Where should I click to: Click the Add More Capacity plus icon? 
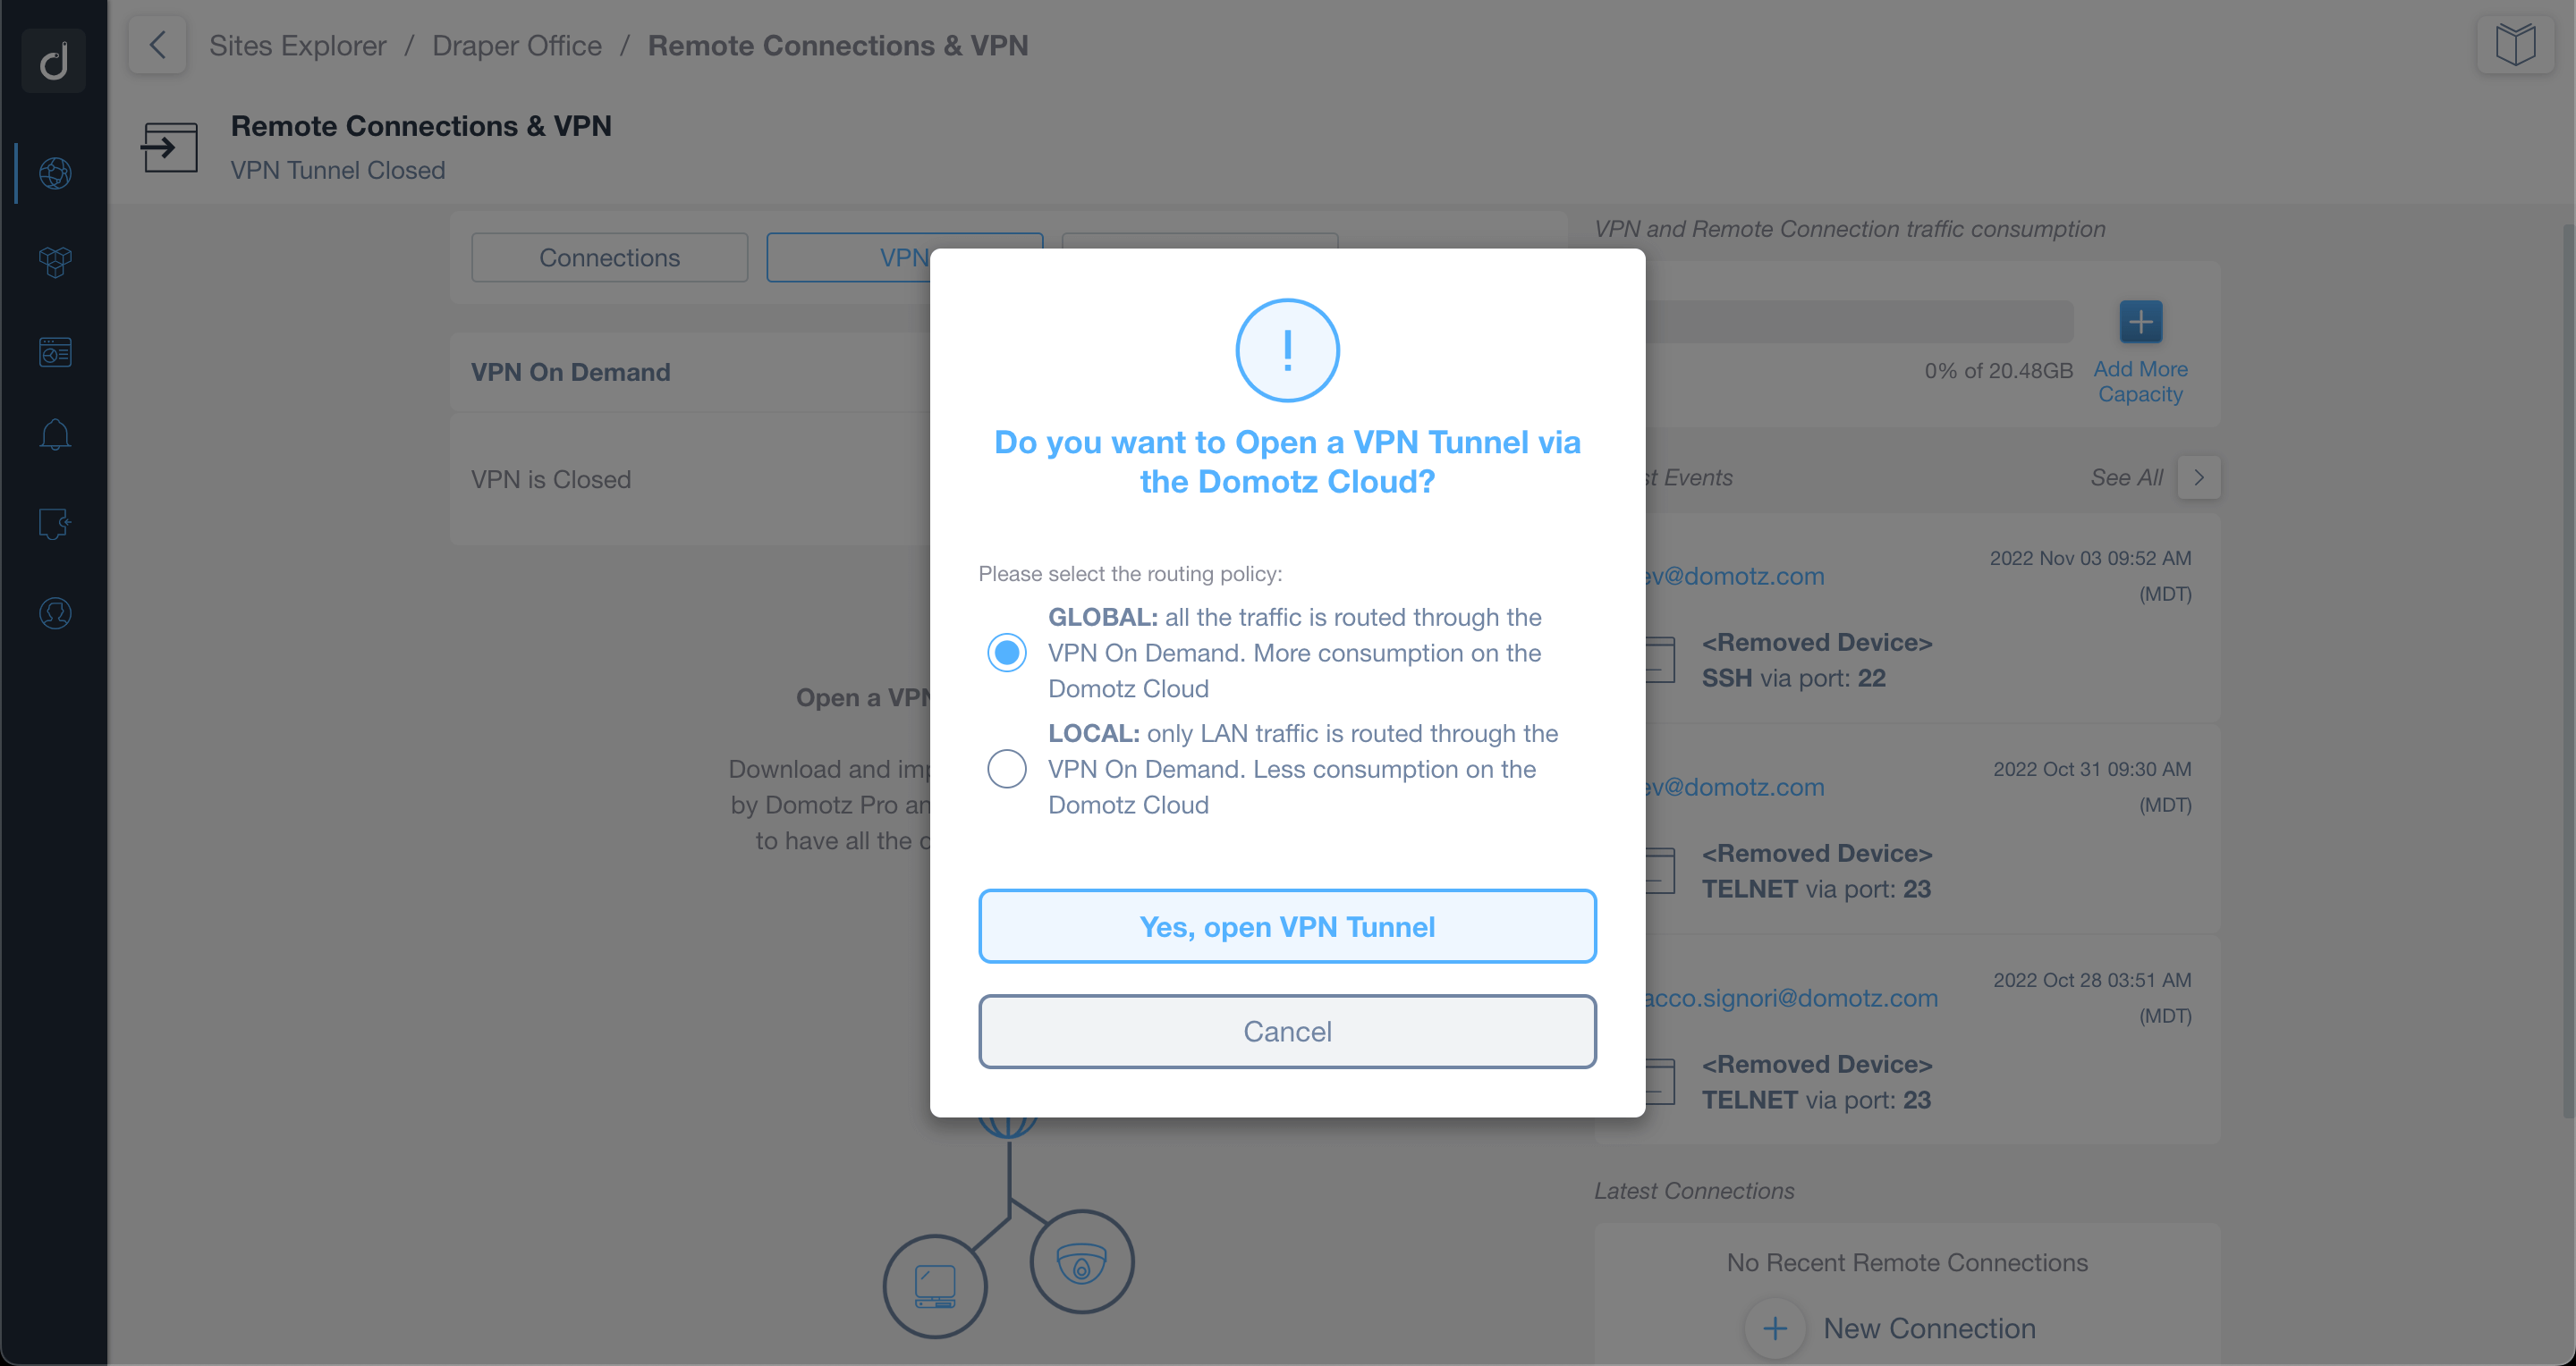pyautogui.click(x=2141, y=320)
